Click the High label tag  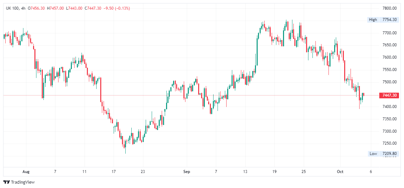click(373, 20)
